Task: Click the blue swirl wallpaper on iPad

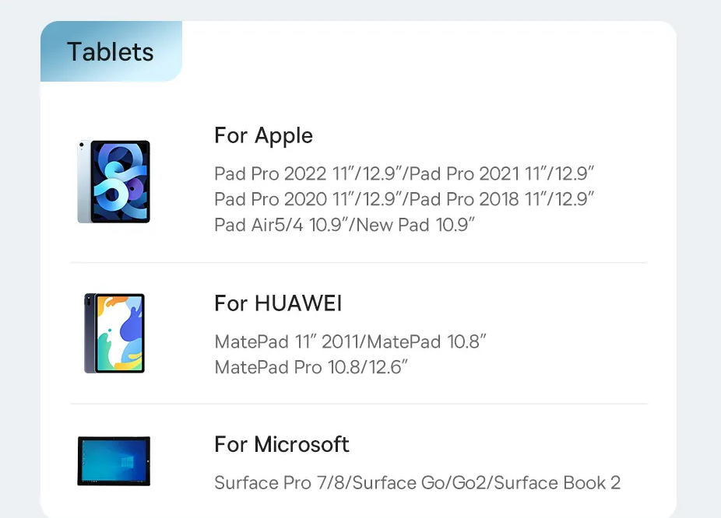Action: 120,182
